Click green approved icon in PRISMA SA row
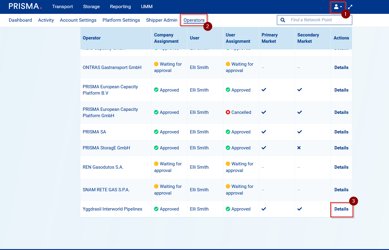 click(156, 132)
